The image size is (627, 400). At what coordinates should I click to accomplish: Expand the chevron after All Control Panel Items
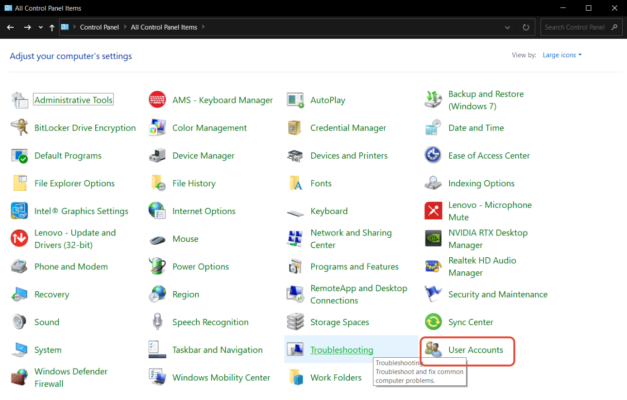pos(203,27)
